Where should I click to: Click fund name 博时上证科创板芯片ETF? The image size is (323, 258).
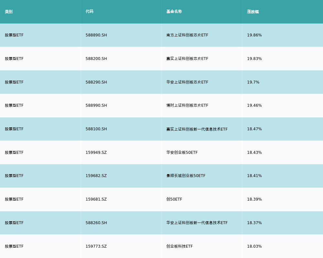tap(187, 105)
